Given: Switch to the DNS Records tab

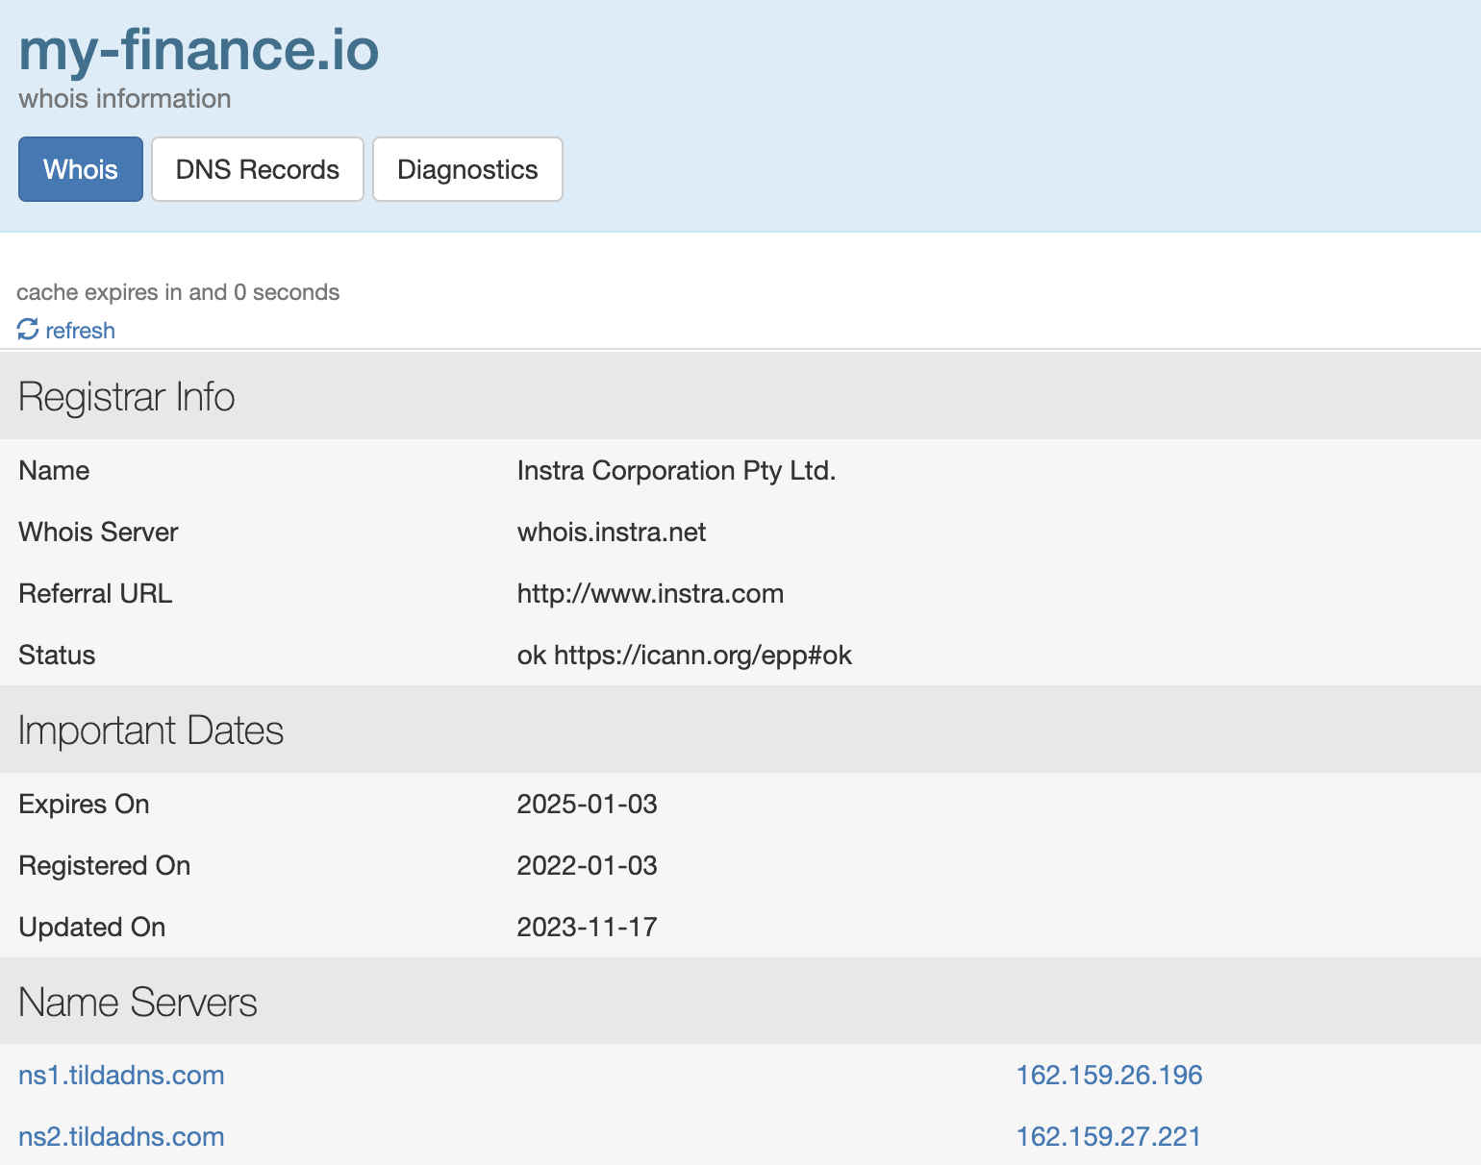Looking at the screenshot, I should (x=258, y=169).
